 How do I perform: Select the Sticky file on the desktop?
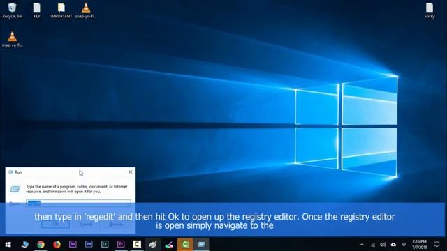(430, 10)
